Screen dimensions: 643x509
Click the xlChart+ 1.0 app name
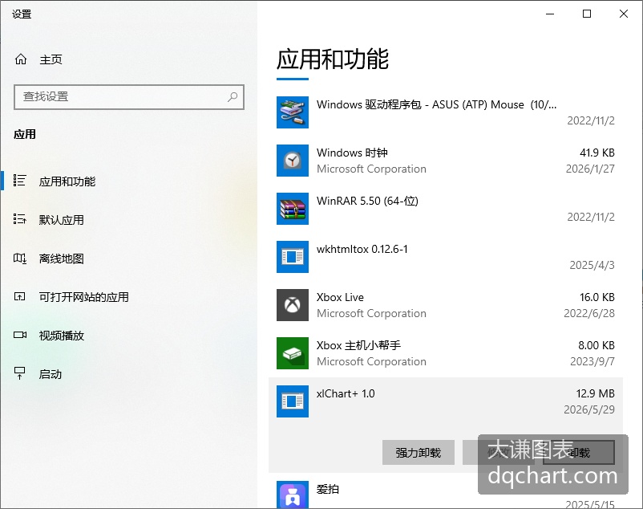click(346, 393)
